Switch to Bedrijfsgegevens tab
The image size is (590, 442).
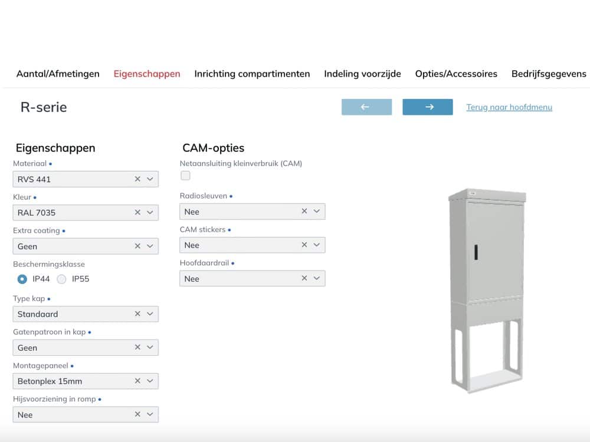pyautogui.click(x=549, y=74)
